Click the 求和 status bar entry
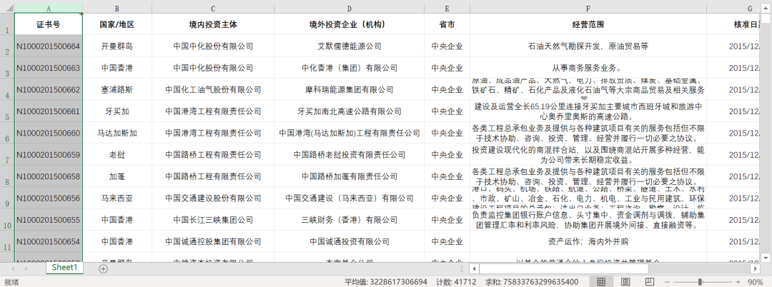Viewport: 772px width, 287px height. tap(530, 282)
